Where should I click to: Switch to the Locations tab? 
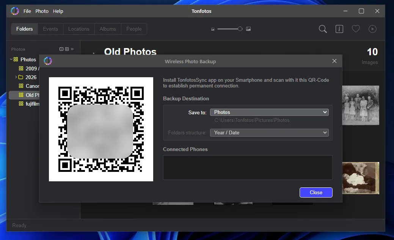tap(78, 29)
